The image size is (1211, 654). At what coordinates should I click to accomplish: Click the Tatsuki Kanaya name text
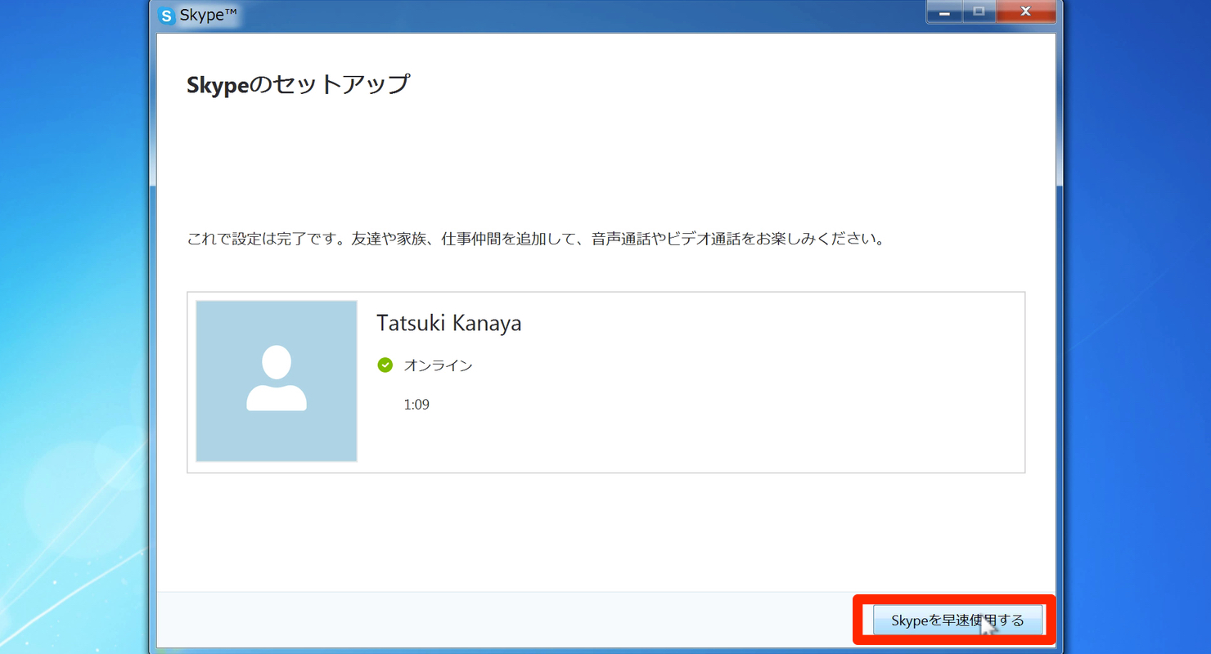(448, 324)
